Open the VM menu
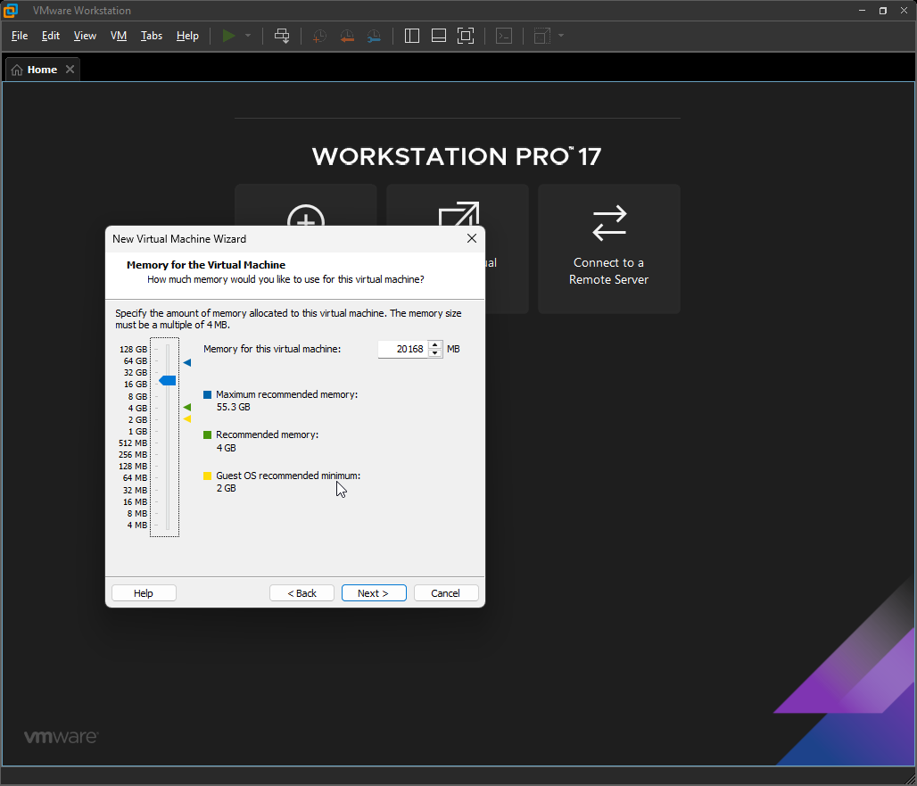 tap(119, 36)
